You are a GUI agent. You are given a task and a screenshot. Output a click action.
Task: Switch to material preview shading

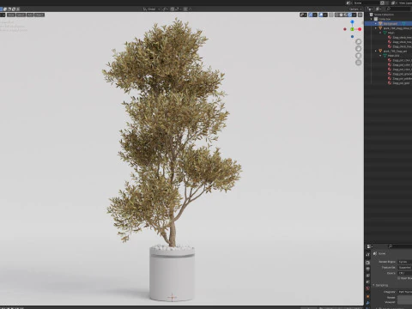click(345, 15)
